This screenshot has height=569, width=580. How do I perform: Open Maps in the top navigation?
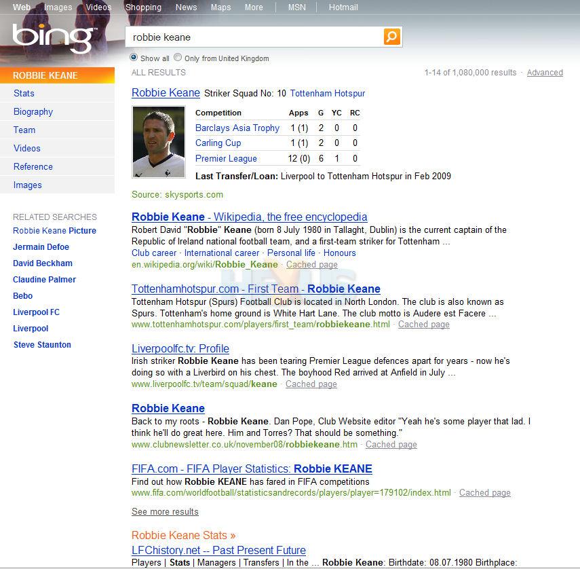pyautogui.click(x=220, y=7)
